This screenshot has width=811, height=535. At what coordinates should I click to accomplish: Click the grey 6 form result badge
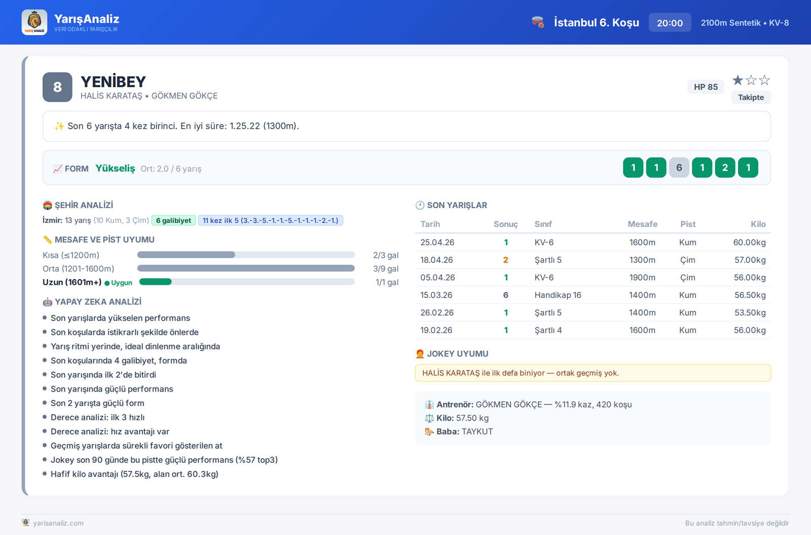coord(679,168)
